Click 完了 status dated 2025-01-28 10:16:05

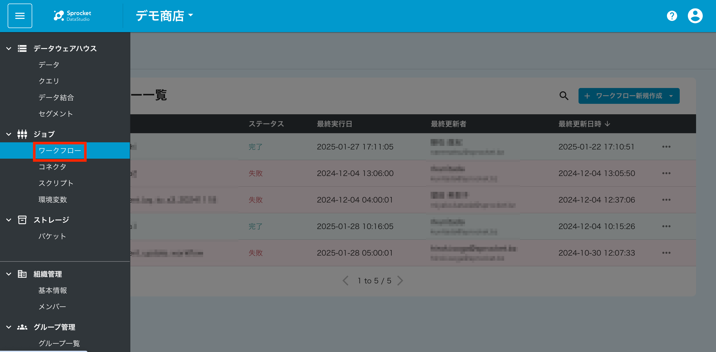[255, 226]
